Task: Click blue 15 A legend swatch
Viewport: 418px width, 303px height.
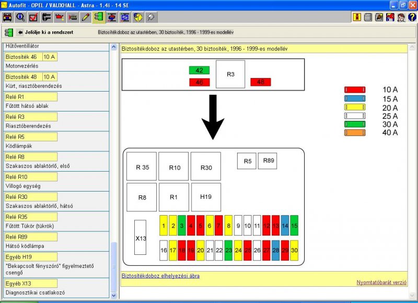Action: pos(355,98)
